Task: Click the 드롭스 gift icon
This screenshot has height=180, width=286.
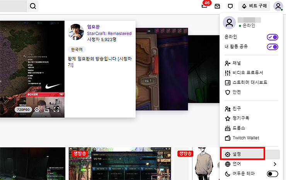Action: click(x=228, y=128)
